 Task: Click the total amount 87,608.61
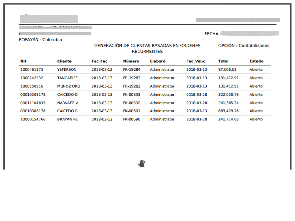click(227, 69)
